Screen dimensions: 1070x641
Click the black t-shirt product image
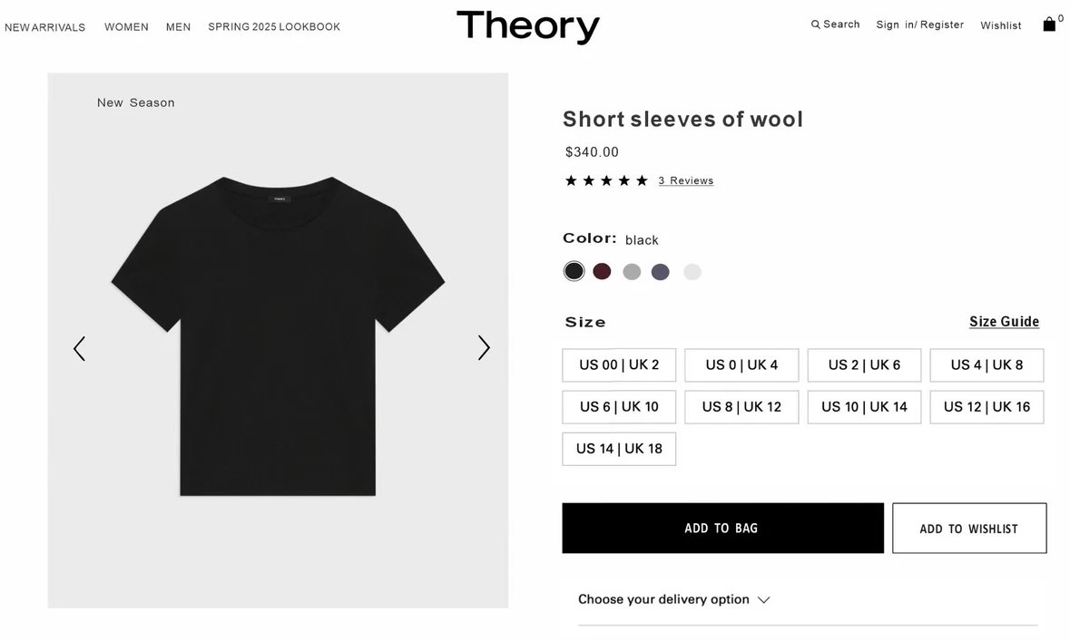tap(278, 335)
